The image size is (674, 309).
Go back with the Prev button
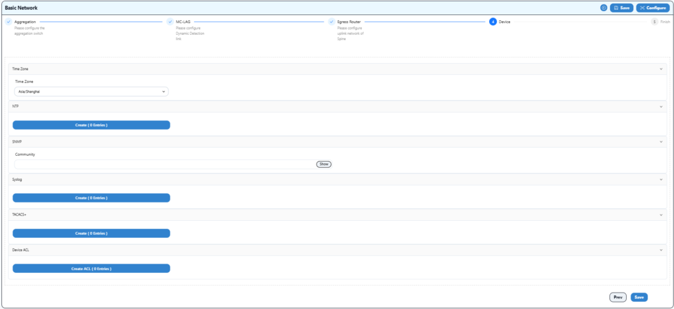click(617, 297)
